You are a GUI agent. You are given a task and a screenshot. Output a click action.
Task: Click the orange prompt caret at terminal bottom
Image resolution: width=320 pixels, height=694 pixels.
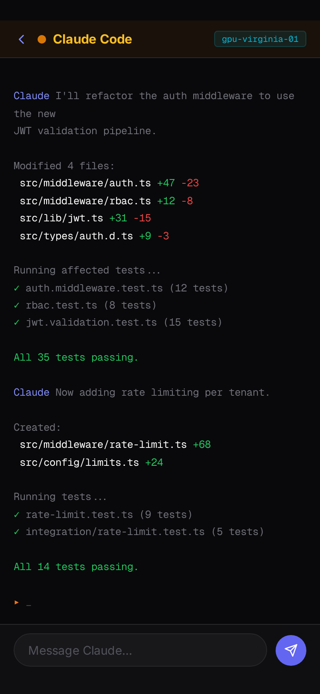17,603
